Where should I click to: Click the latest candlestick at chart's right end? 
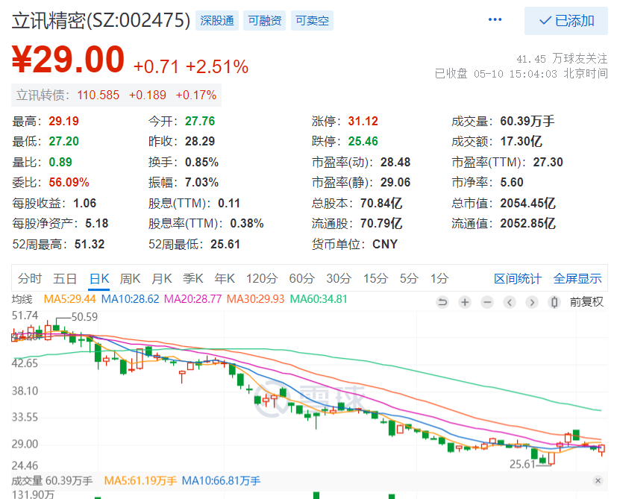point(601,449)
